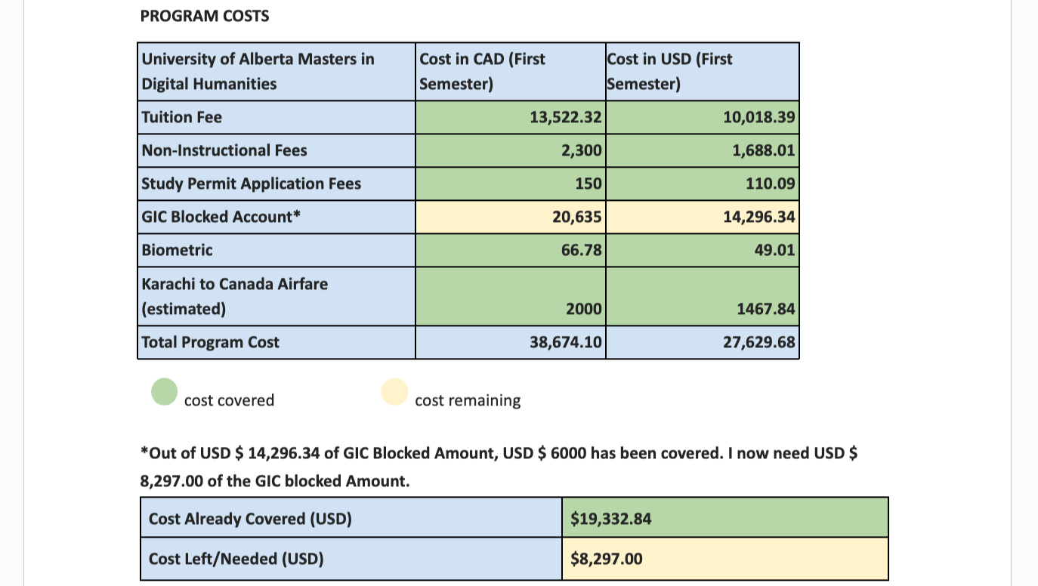Select the 10,018.39 tuition USD value
This screenshot has height=586, width=1038.
(x=759, y=117)
